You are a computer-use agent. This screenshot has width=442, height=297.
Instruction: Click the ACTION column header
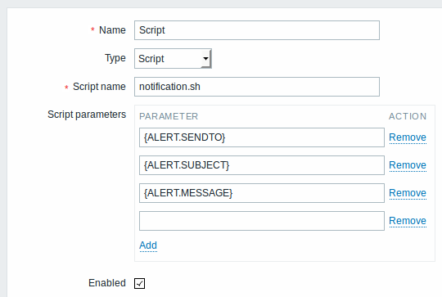coord(408,116)
